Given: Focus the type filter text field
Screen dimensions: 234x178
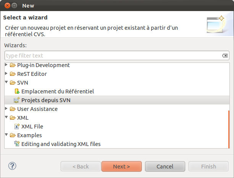Looking at the screenshot, I should coord(113,56).
